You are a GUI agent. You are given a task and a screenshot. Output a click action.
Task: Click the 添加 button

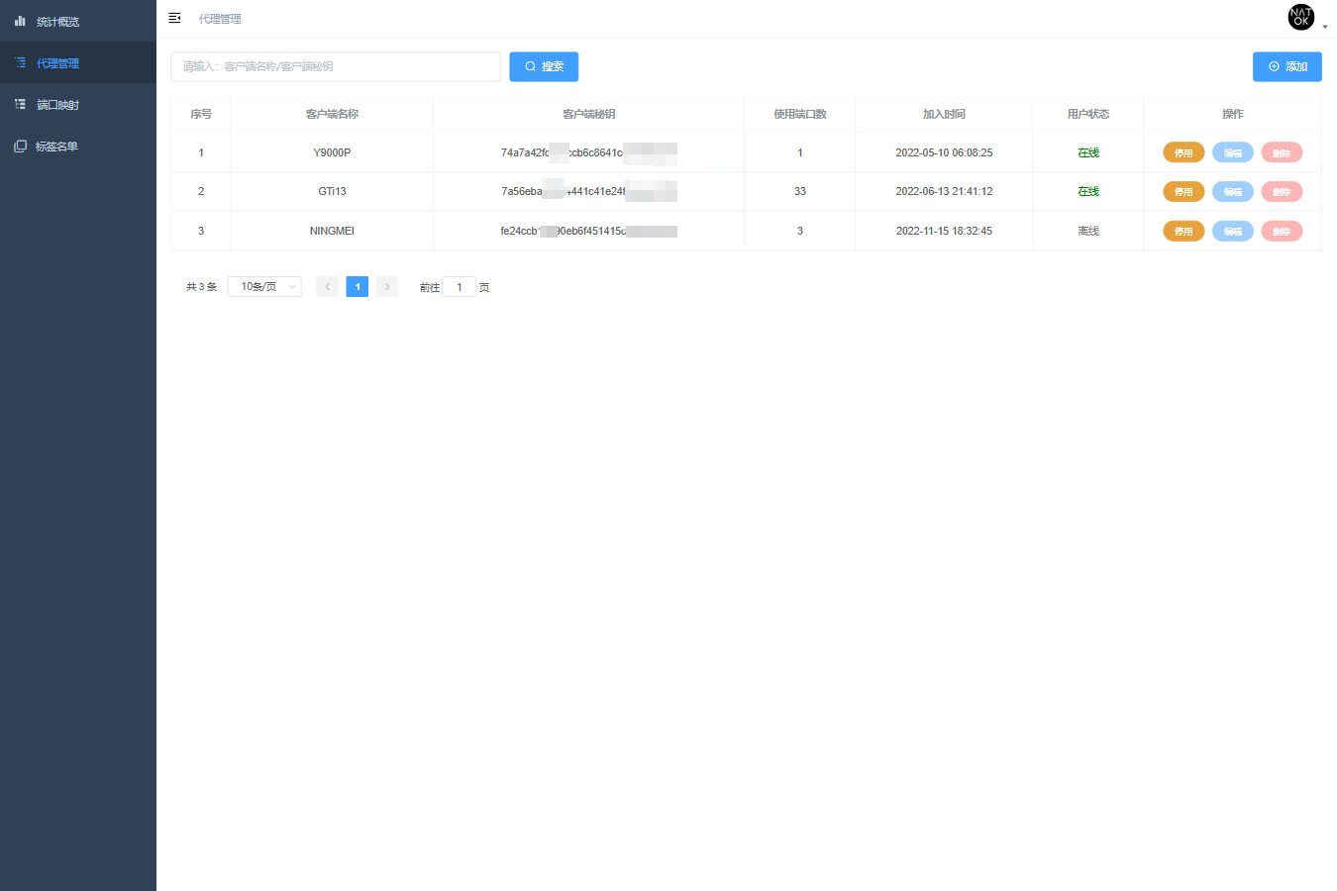point(1286,66)
